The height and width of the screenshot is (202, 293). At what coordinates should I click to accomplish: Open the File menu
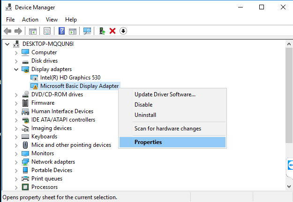point(10,20)
